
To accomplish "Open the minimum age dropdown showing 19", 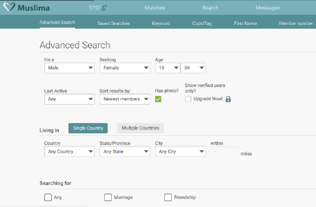I will [167, 68].
